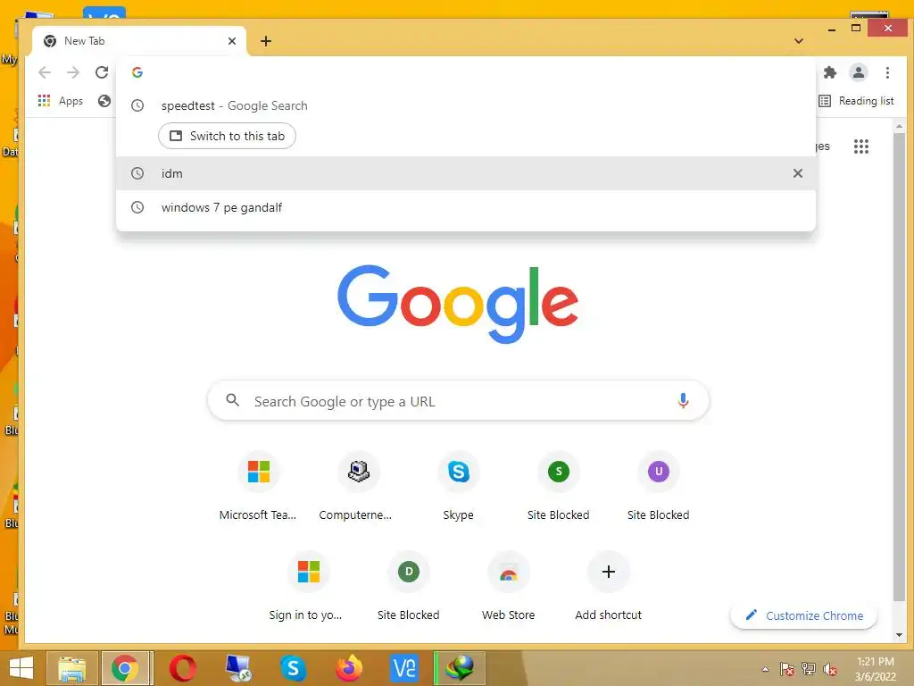
Task: Open a new tab with the plus button
Action: (x=266, y=41)
